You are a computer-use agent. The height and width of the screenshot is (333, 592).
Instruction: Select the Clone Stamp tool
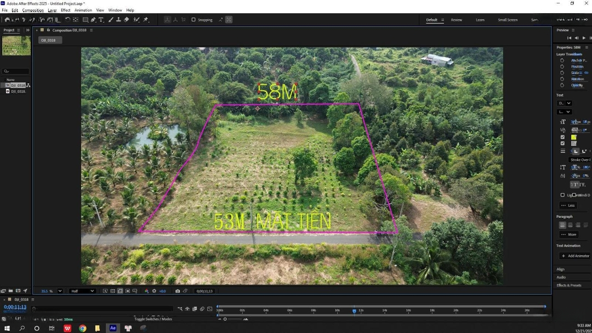(x=118, y=20)
